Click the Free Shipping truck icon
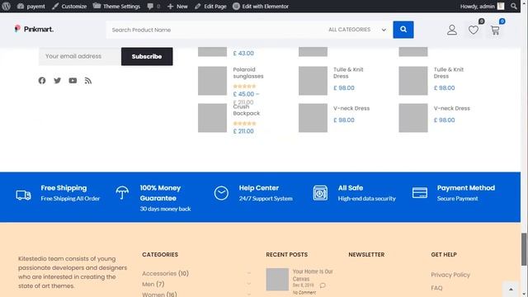Viewport: 528px width, 297px height. (x=23, y=195)
